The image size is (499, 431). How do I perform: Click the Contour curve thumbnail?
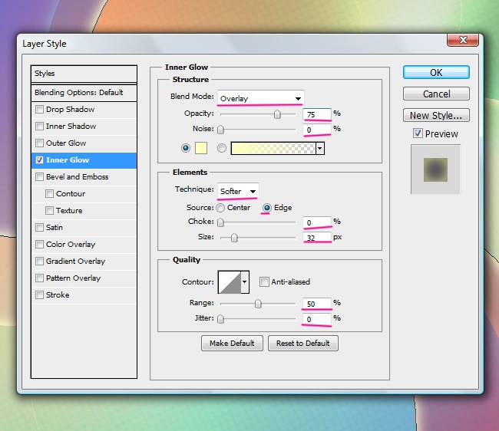229,282
